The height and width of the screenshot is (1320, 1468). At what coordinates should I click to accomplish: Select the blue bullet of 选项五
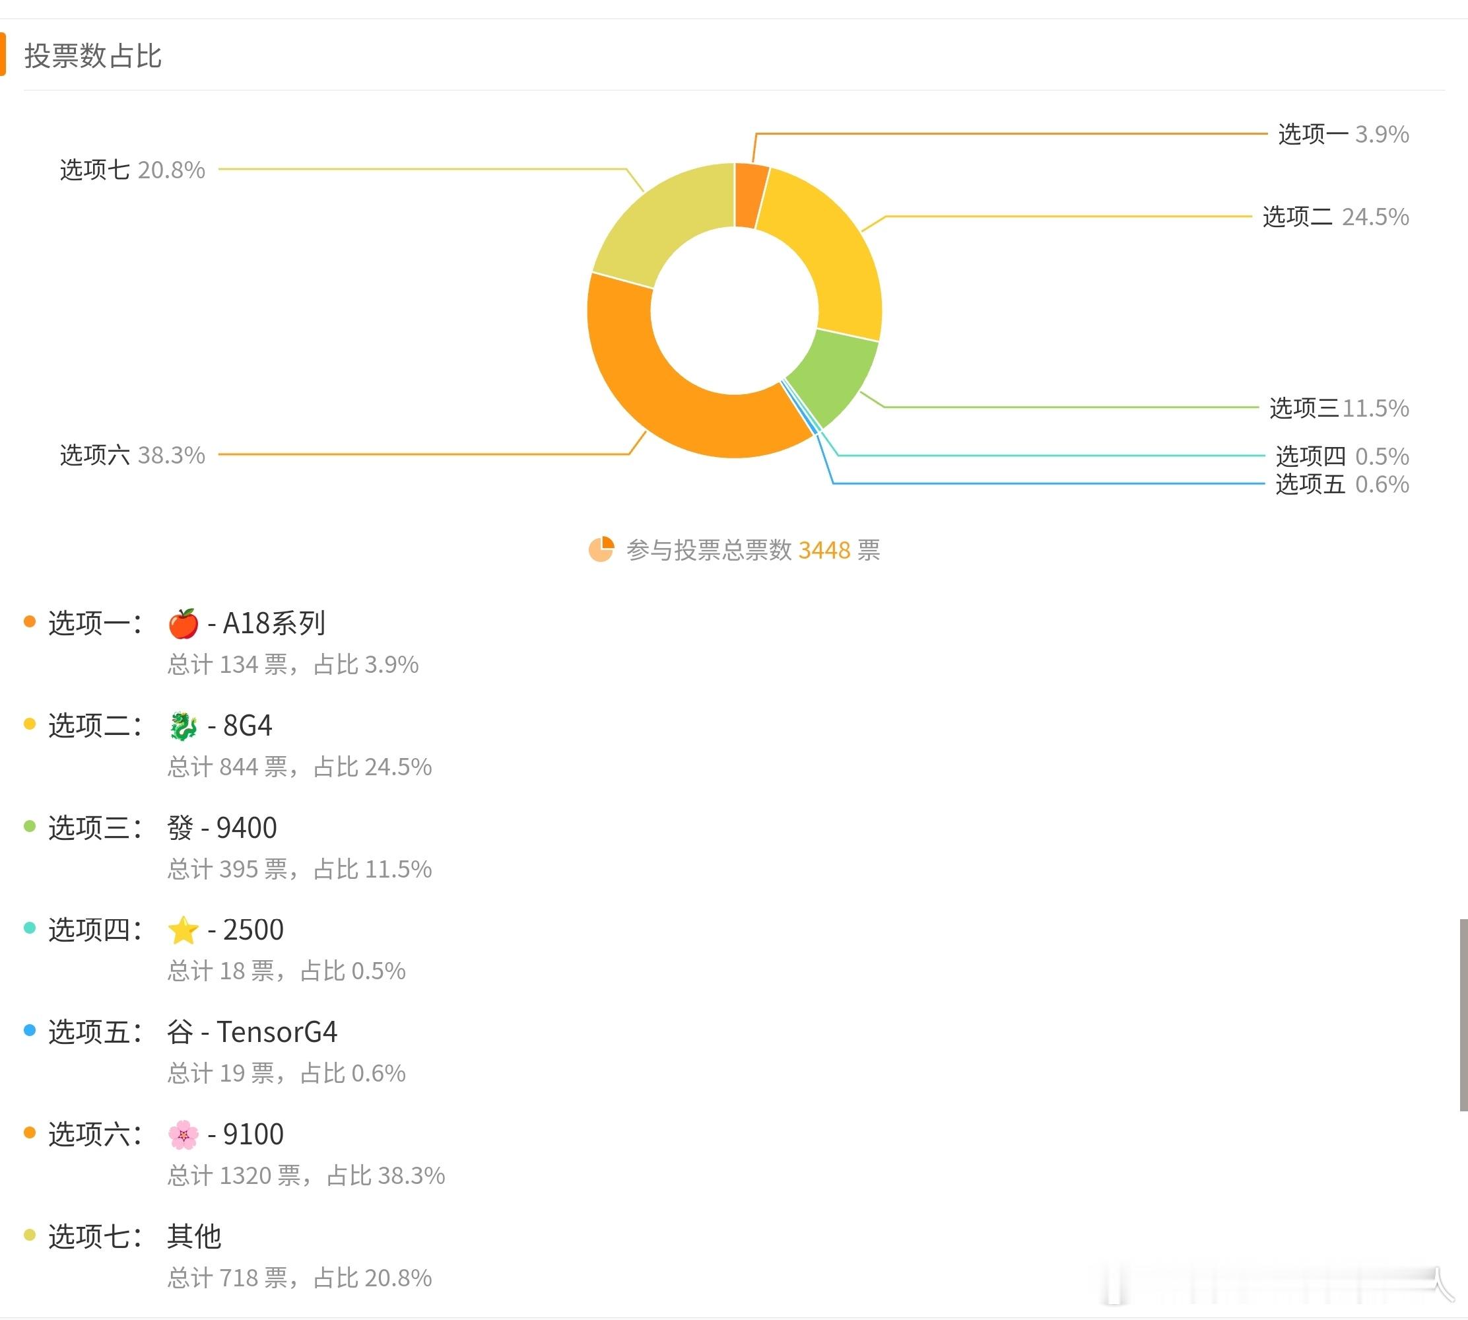(29, 1031)
